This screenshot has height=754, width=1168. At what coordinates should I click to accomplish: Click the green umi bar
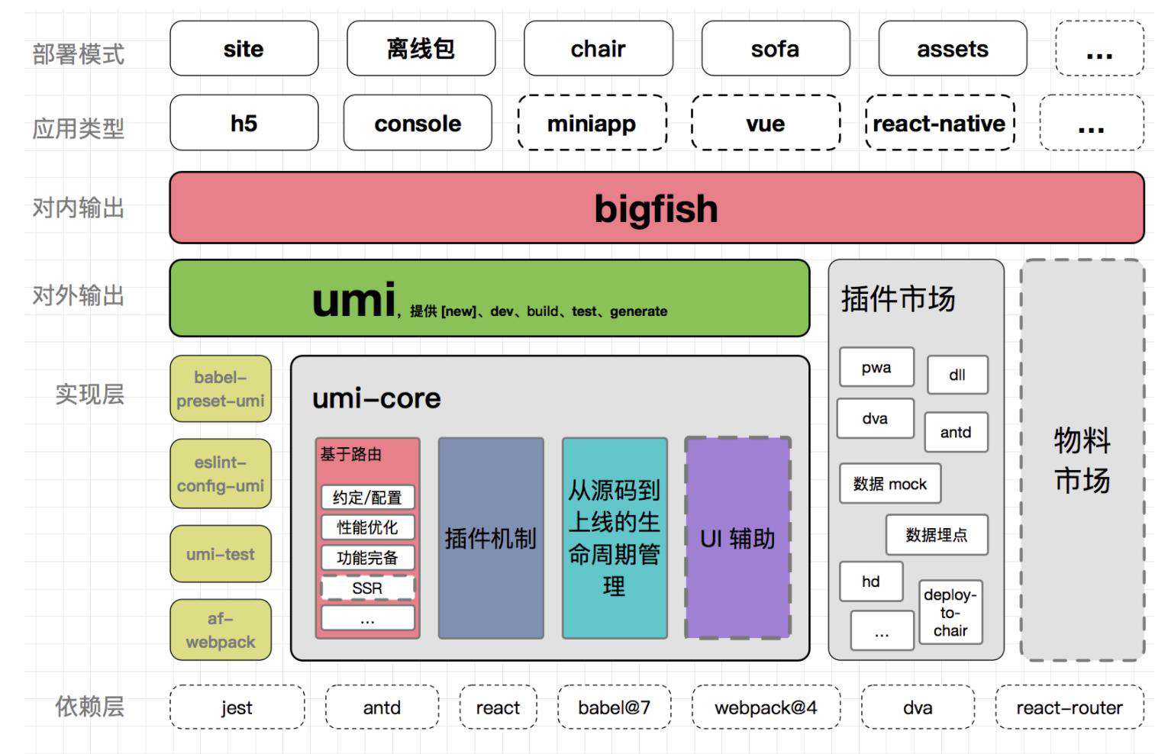[489, 298]
